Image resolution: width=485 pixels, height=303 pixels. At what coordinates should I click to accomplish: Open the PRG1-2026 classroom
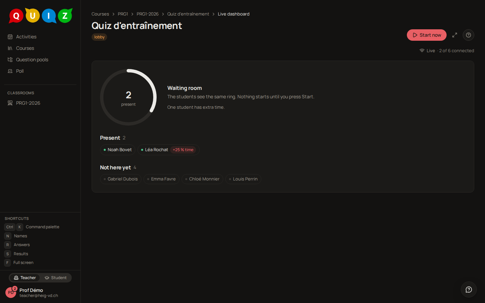coord(40,103)
